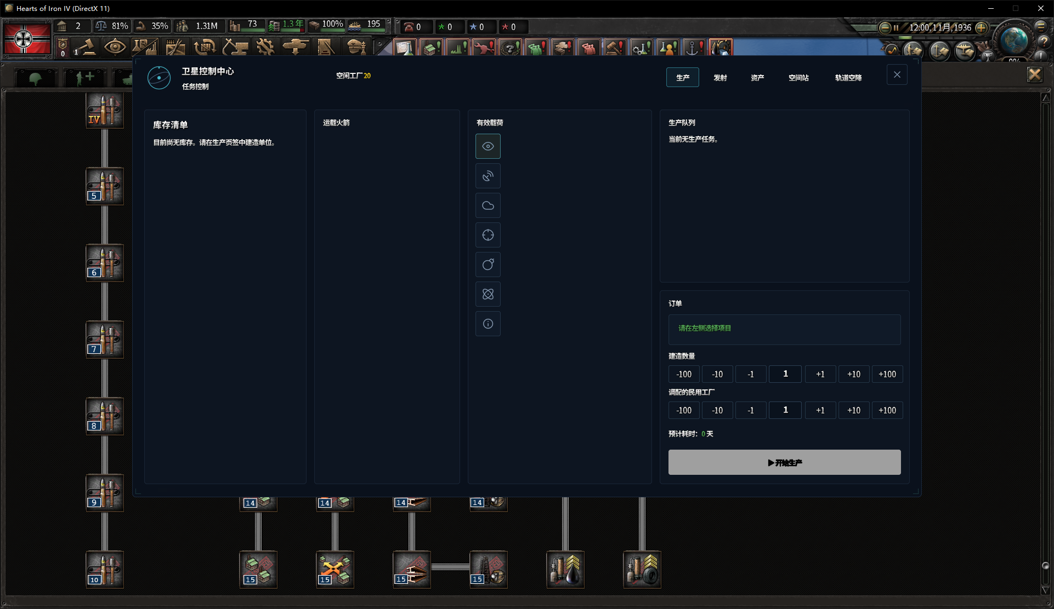Click the anchor alert icon
Screen dimensions: 1054x609
click(694, 48)
